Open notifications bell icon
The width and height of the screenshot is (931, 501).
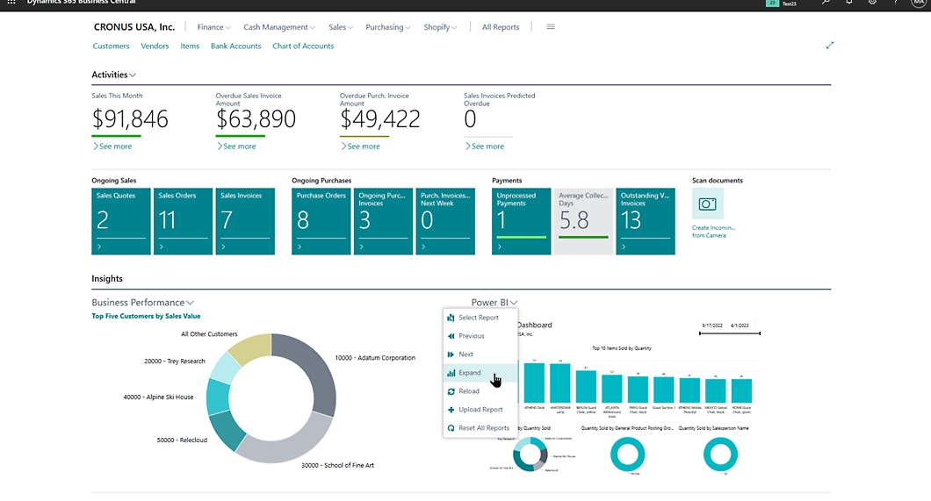click(849, 3)
